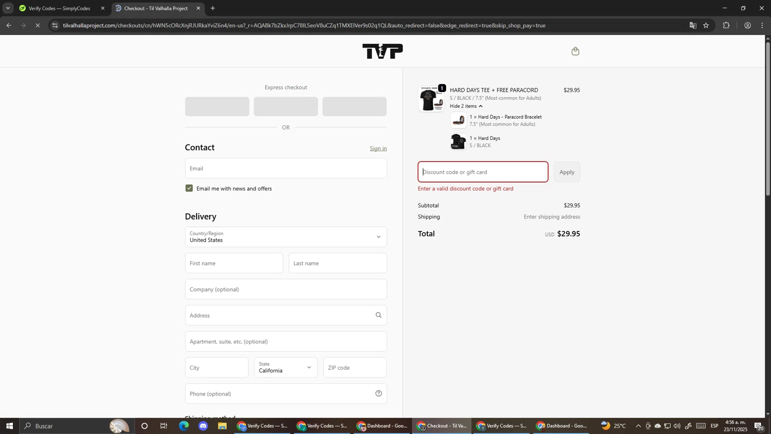Open the notification center icon
The image size is (771, 434).
[x=759, y=426]
